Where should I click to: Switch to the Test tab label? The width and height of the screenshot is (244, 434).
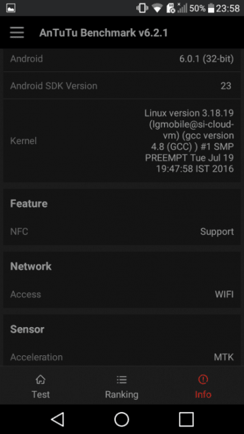tap(41, 394)
